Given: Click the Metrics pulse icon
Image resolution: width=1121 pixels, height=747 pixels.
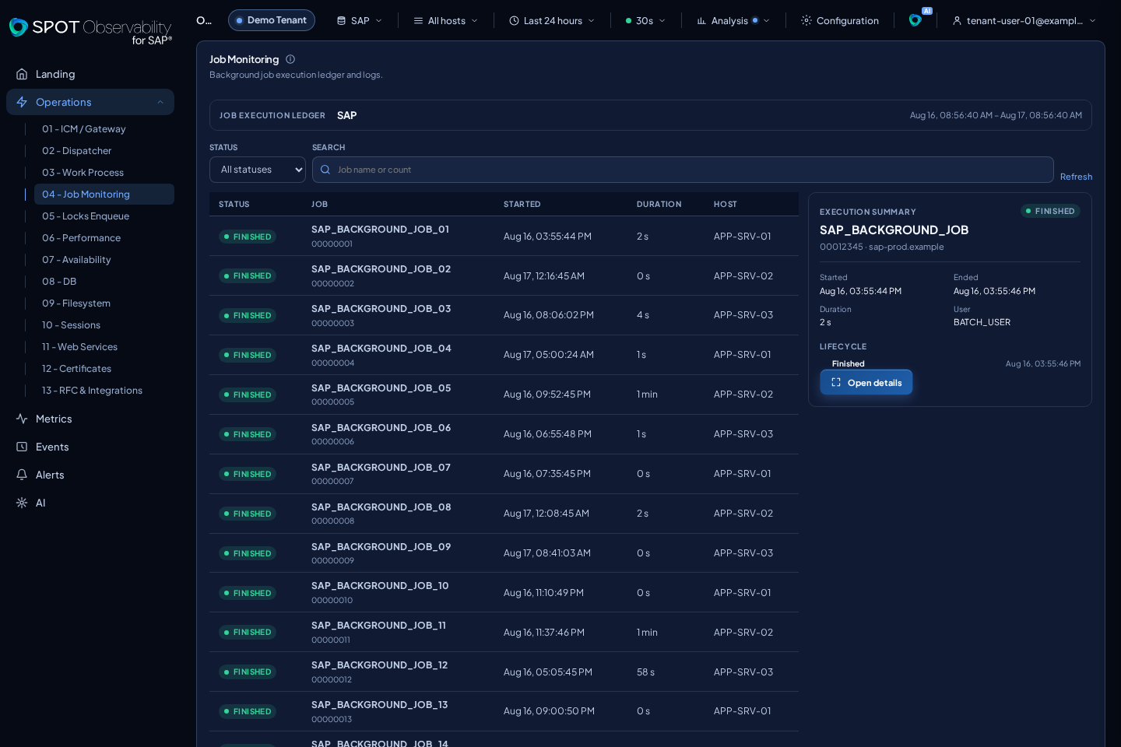Looking at the screenshot, I should 22,419.
